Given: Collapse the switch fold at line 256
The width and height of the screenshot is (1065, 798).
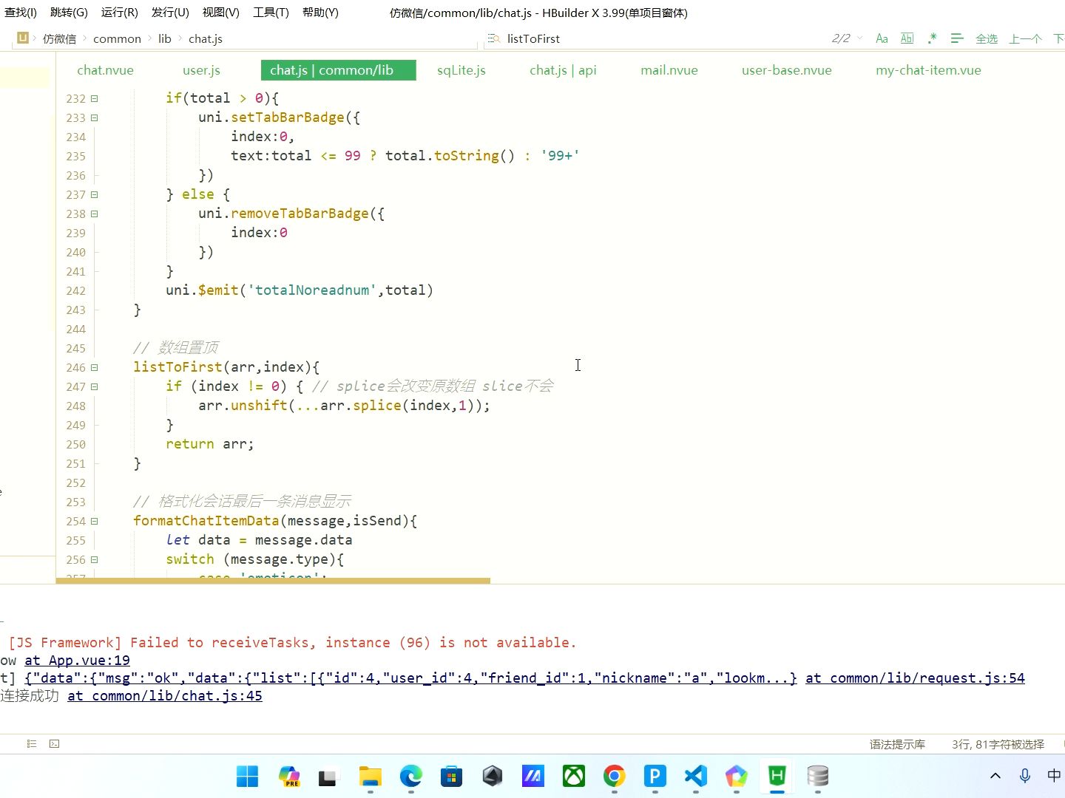Looking at the screenshot, I should (94, 559).
